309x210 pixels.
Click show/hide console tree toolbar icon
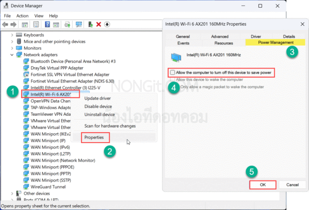[25, 25]
